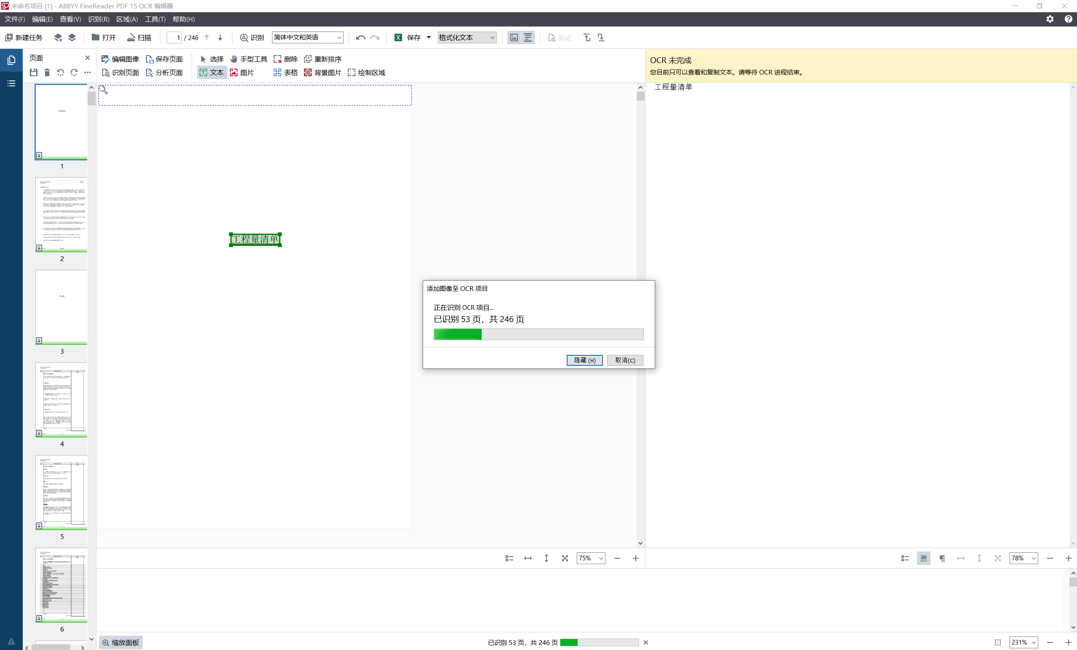Open zoom panel dropdown 231%
The width and height of the screenshot is (1077, 650).
pos(1024,642)
